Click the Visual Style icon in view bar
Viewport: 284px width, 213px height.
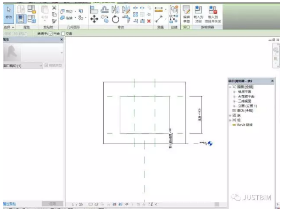(x=96, y=204)
